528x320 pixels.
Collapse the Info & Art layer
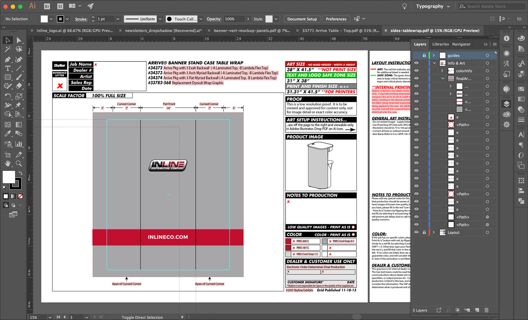434,63
